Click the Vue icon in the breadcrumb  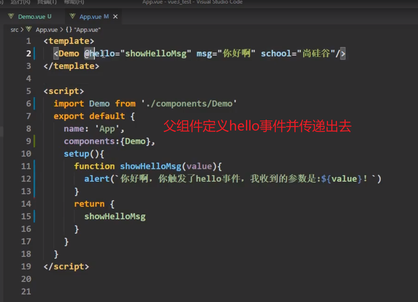[29, 29]
